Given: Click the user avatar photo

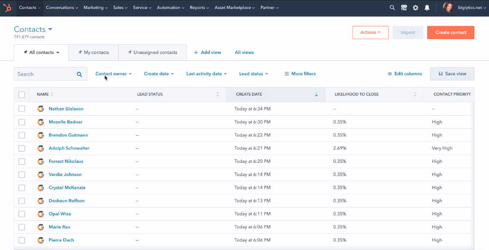Looking at the screenshot, I should (448, 8).
